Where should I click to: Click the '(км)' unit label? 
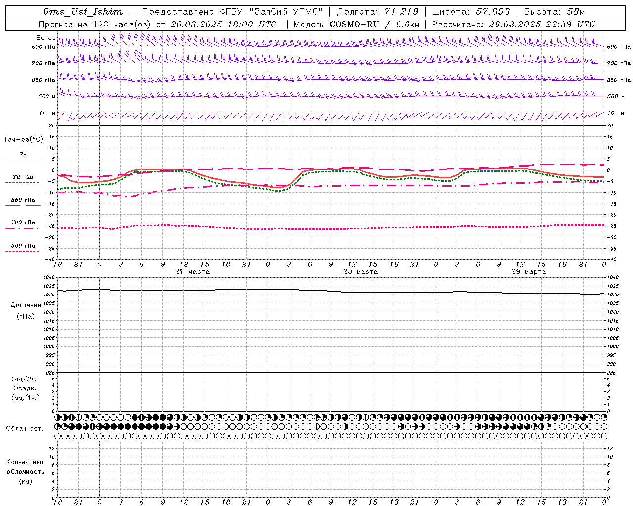point(26,481)
